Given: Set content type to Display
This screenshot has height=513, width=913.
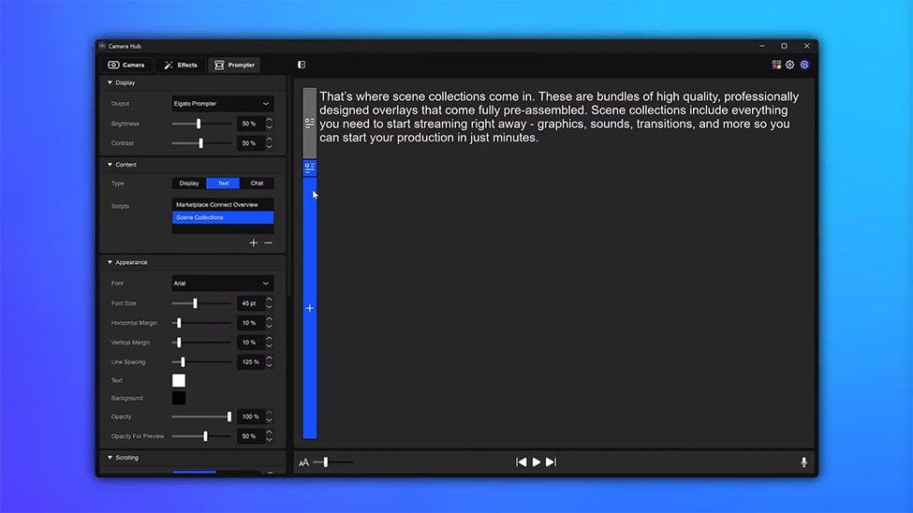Looking at the screenshot, I should click(188, 183).
